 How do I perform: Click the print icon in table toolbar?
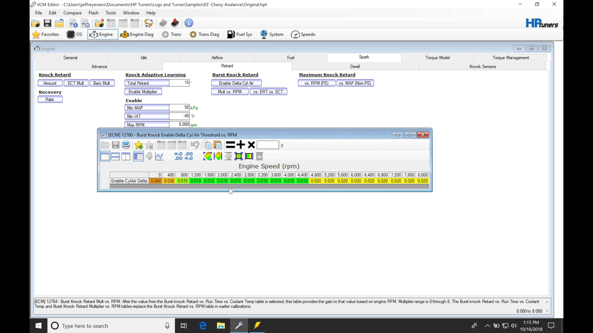click(126, 145)
